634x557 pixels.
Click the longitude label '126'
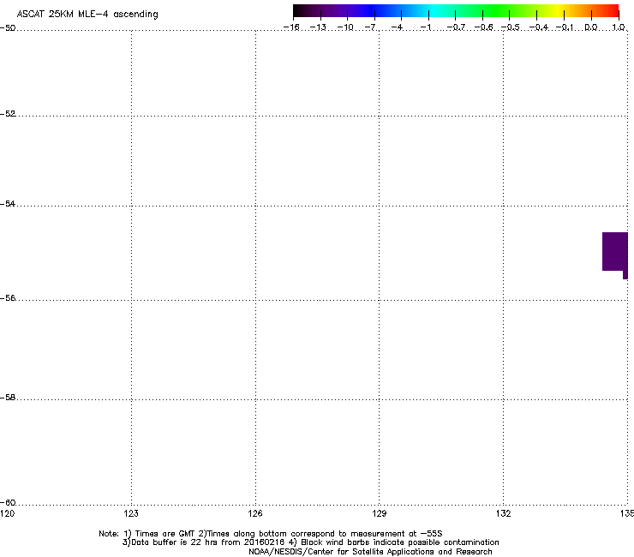255,513
